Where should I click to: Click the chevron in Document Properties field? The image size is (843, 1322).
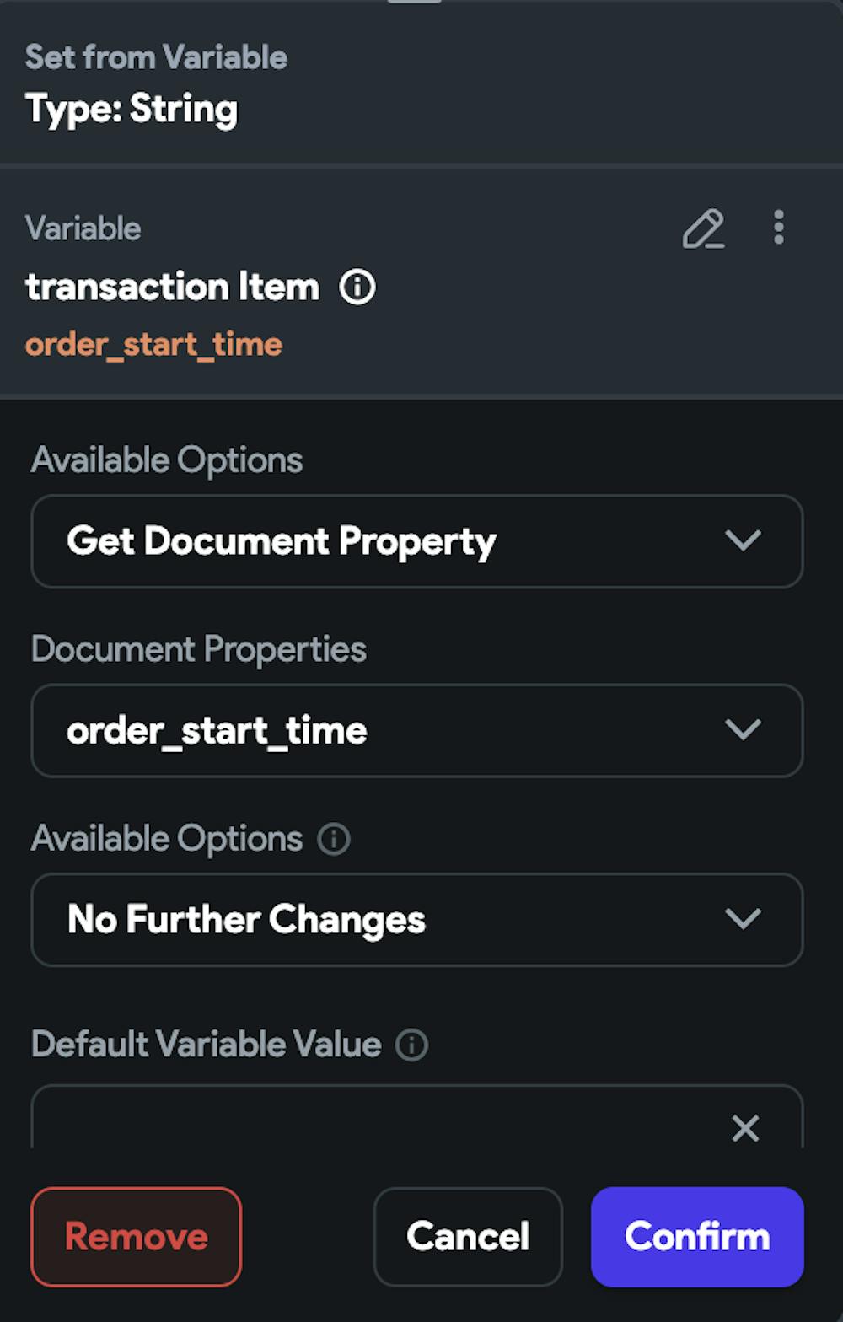[743, 730]
